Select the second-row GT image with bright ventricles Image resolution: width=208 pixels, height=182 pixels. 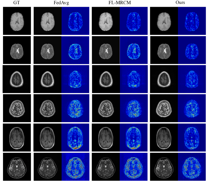(17, 50)
